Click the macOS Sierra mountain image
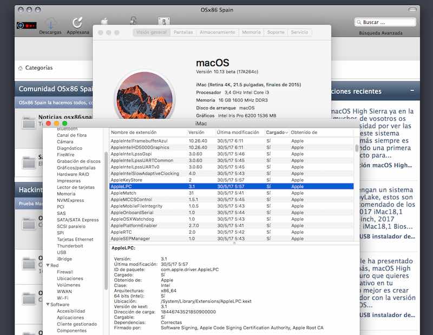Image resolution: width=433 pixels, height=335 pixels. point(145,96)
